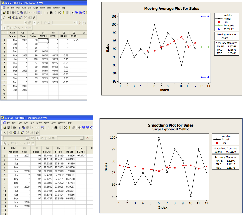Click the red X clear icon near the dropdown
This screenshot has width=243, height=216.
pos(80,22)
